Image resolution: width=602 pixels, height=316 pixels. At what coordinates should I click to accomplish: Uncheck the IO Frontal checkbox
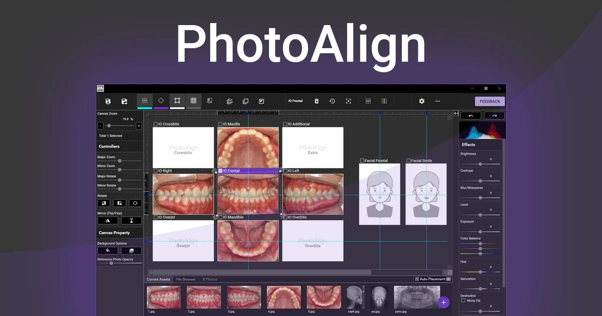click(219, 171)
